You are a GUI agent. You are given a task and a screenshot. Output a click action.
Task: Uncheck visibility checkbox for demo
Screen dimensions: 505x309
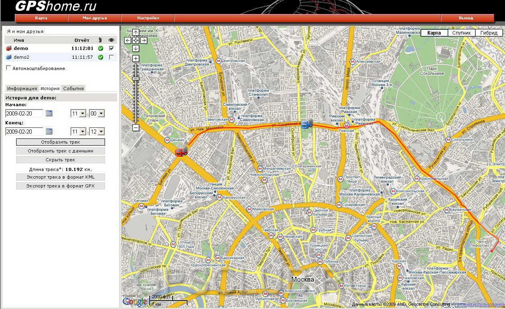[111, 48]
